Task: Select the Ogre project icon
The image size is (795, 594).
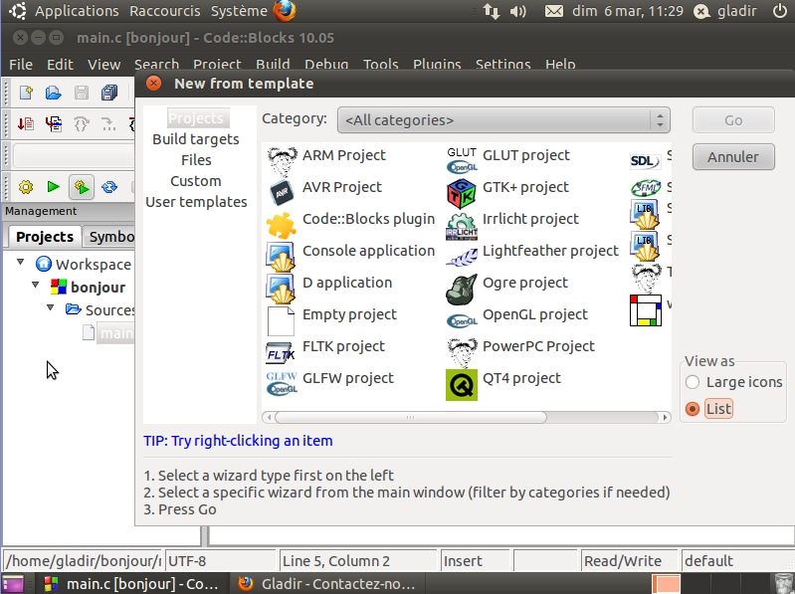Action: (462, 285)
